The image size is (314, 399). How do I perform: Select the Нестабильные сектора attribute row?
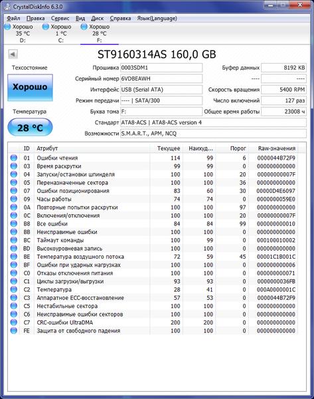(x=153, y=306)
